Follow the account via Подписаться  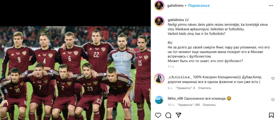[x=199, y=6]
